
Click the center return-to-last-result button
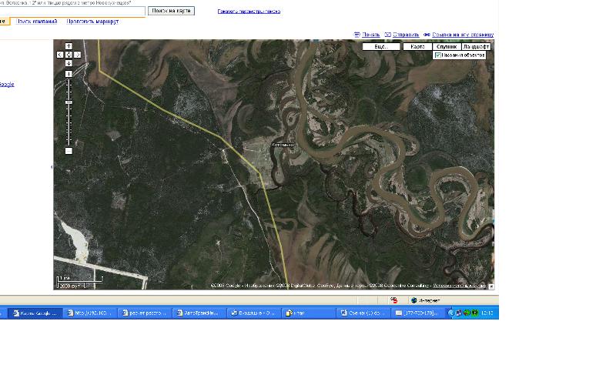tap(69, 55)
